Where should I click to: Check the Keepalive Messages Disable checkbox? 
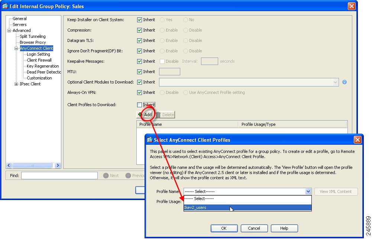162,61
